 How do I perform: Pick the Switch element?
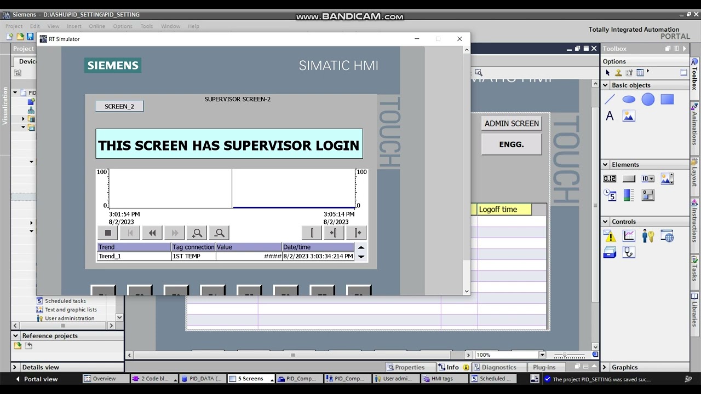pos(648,195)
